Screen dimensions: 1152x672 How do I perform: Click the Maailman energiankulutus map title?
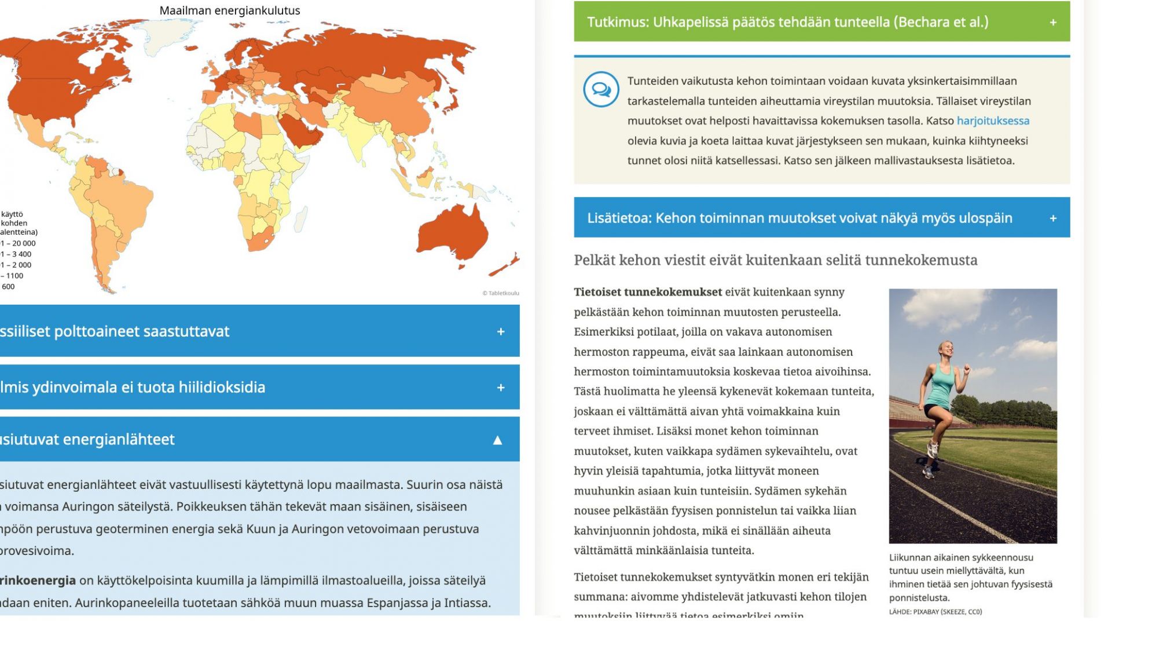[230, 10]
